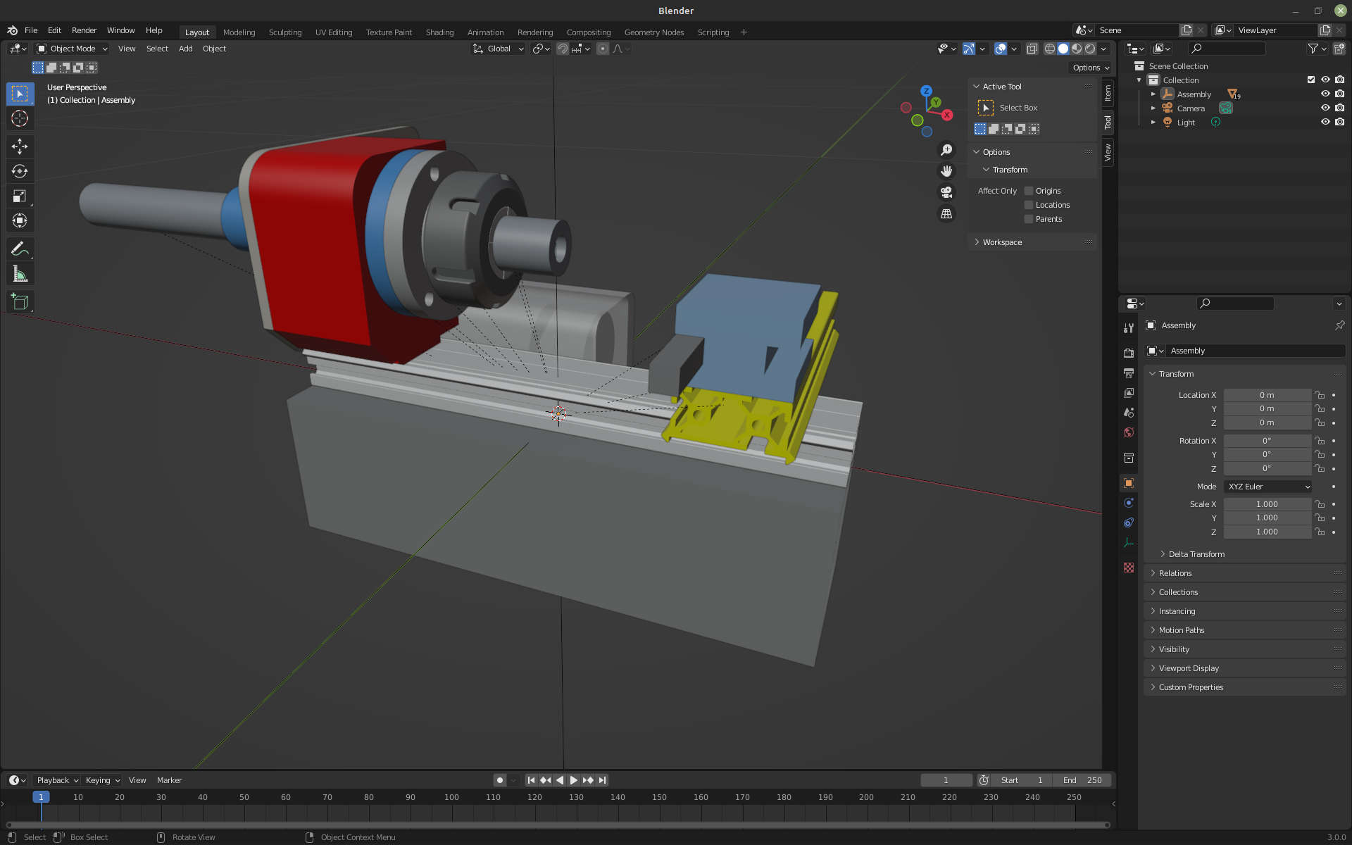
Task: Open the Render properties tab icon
Action: 1129,353
